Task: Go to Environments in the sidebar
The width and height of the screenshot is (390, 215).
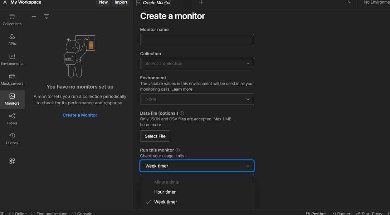Action: [12, 59]
